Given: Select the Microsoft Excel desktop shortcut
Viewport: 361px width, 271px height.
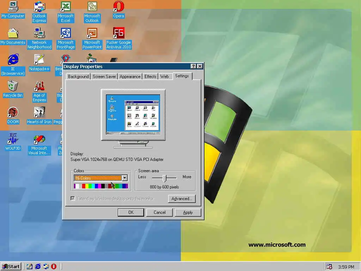Looking at the screenshot, I should click(66, 12).
